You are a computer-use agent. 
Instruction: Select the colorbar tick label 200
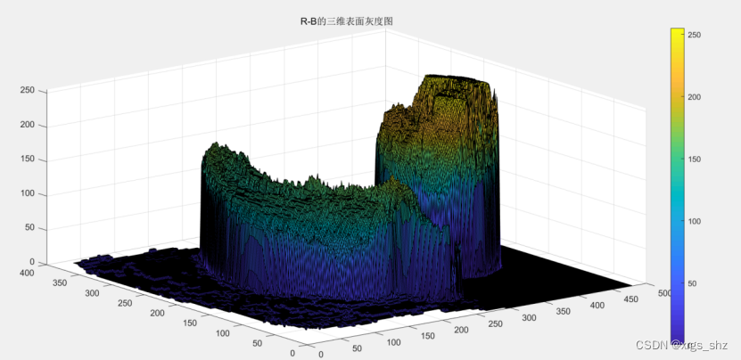point(695,97)
